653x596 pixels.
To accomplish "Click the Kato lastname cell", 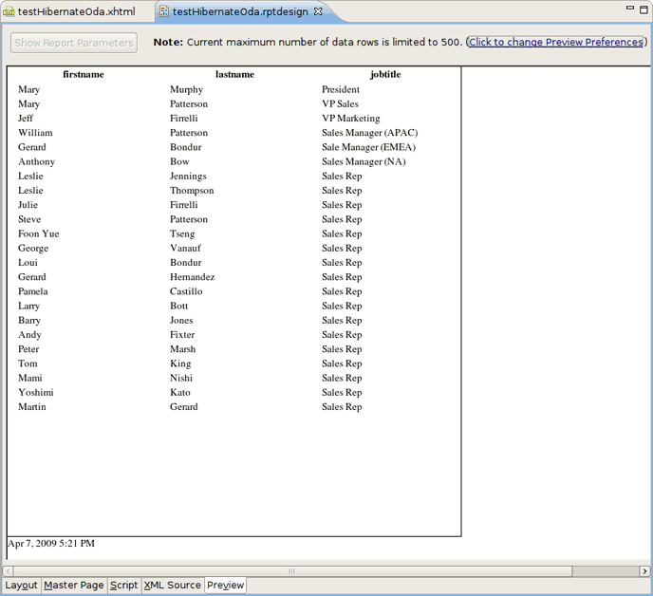I will pyautogui.click(x=180, y=393).
